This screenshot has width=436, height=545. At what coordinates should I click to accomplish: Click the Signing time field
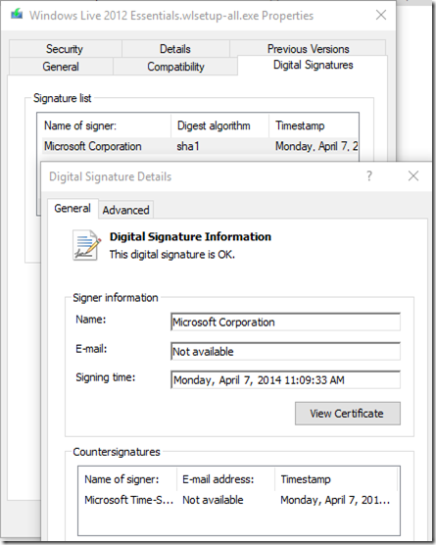pyautogui.click(x=285, y=379)
